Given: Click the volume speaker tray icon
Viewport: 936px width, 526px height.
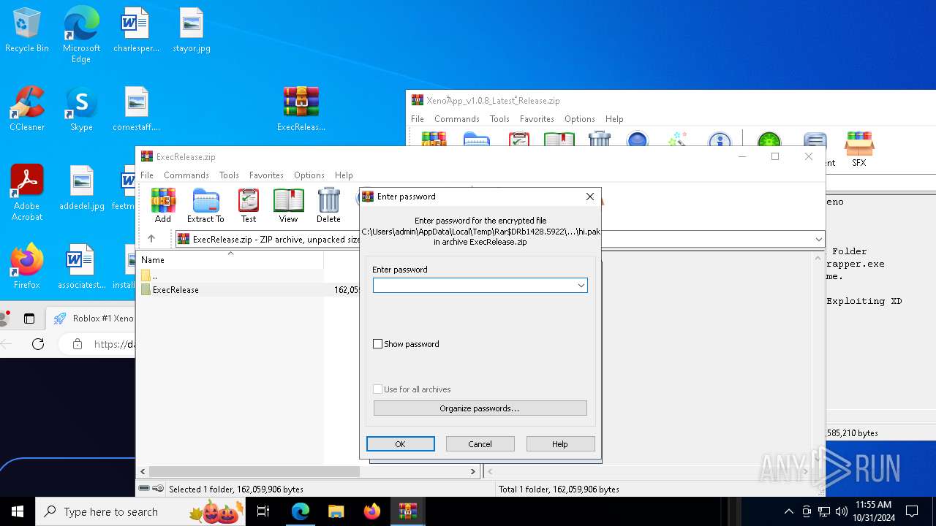Looking at the screenshot, I should tap(842, 511).
